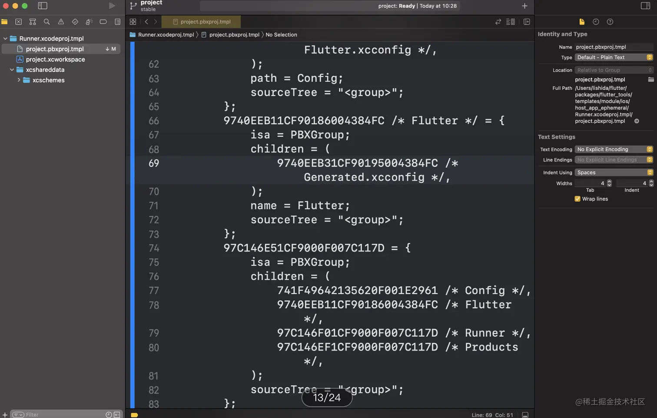The width and height of the screenshot is (657, 418).
Task: Open the Find navigator magnifier
Action: (x=46, y=22)
